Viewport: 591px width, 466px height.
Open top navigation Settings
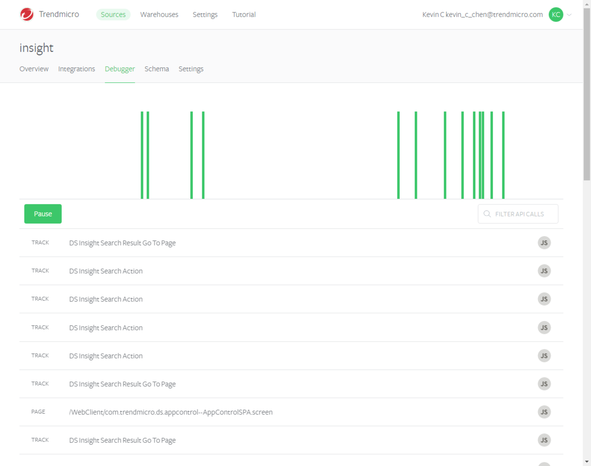click(x=205, y=14)
